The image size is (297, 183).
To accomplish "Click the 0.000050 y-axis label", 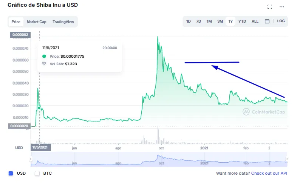I will pos(20,71).
